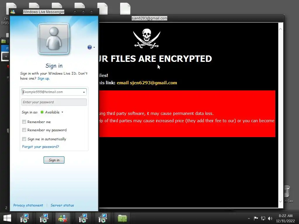Viewport: 299px width, 224px height.
Task: Check Sign me in automatically
Action: pos(24,139)
